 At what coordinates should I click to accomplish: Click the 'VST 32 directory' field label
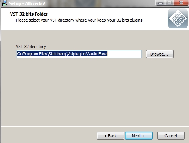point(31,47)
